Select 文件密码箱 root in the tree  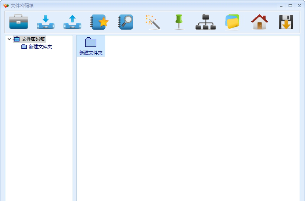(33, 39)
